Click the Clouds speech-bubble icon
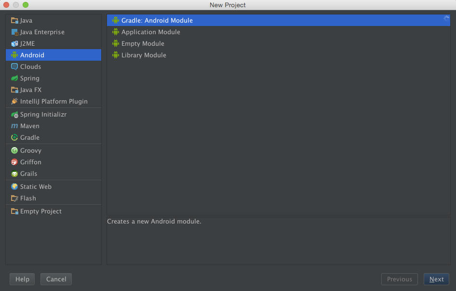Image resolution: width=456 pixels, height=291 pixels. click(14, 66)
